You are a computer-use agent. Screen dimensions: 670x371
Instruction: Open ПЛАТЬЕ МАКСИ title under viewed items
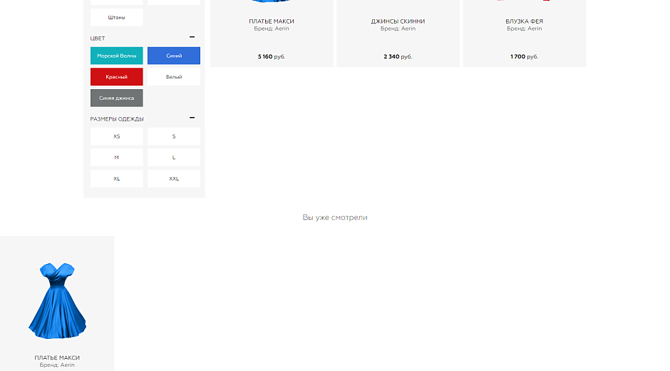click(x=57, y=357)
